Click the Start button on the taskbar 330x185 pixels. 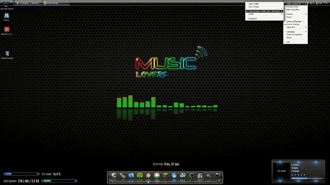point(6,3)
